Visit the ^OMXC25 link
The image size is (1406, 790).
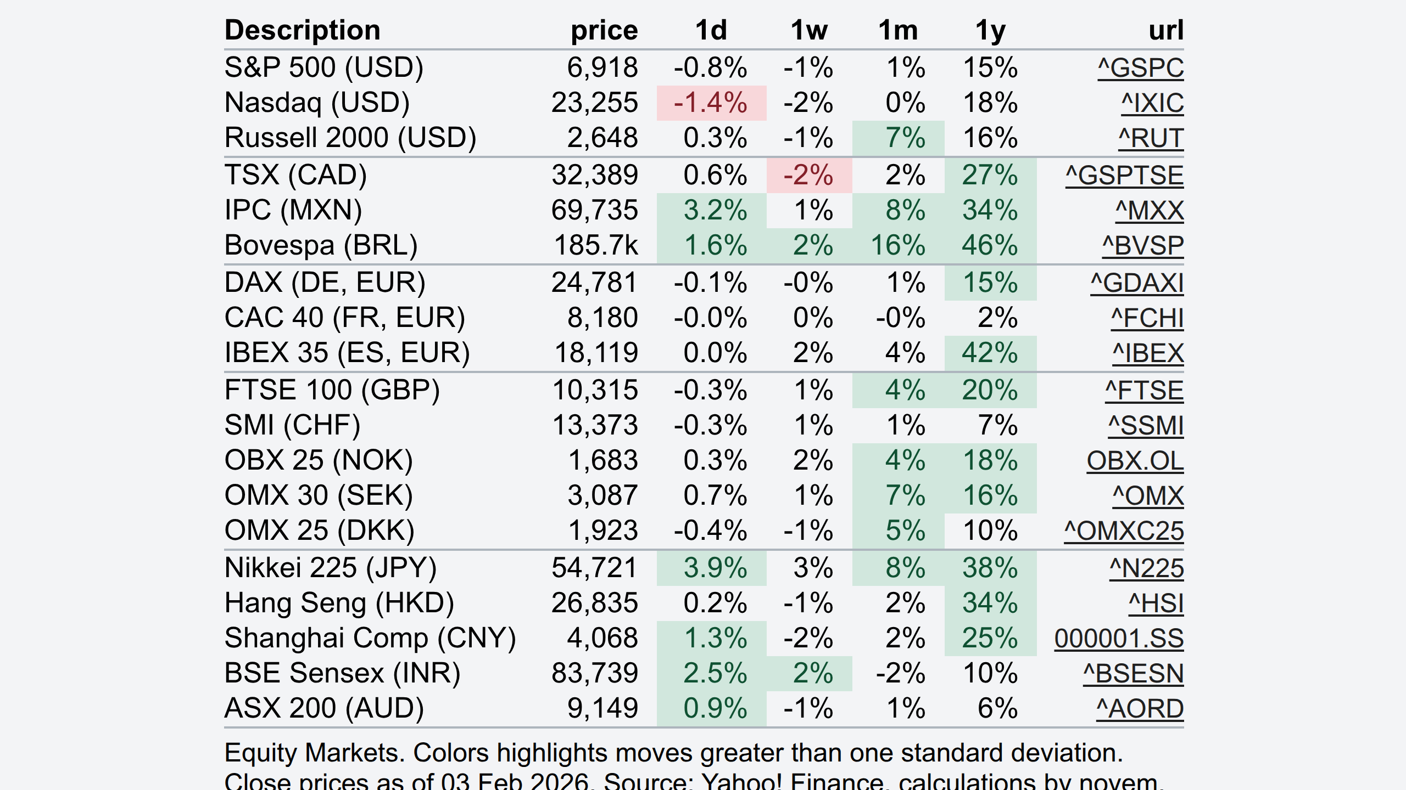coord(1124,531)
